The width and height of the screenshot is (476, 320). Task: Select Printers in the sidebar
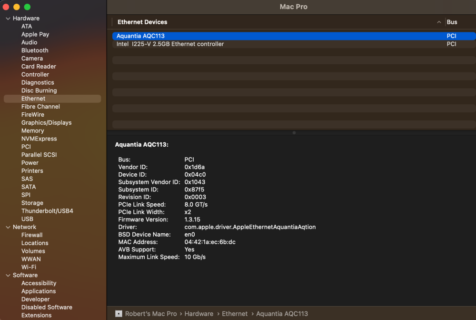32,171
